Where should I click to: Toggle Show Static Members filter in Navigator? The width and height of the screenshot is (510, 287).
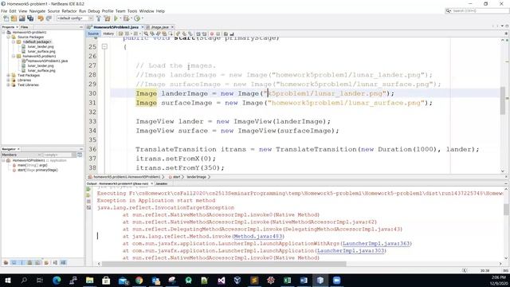point(22,262)
